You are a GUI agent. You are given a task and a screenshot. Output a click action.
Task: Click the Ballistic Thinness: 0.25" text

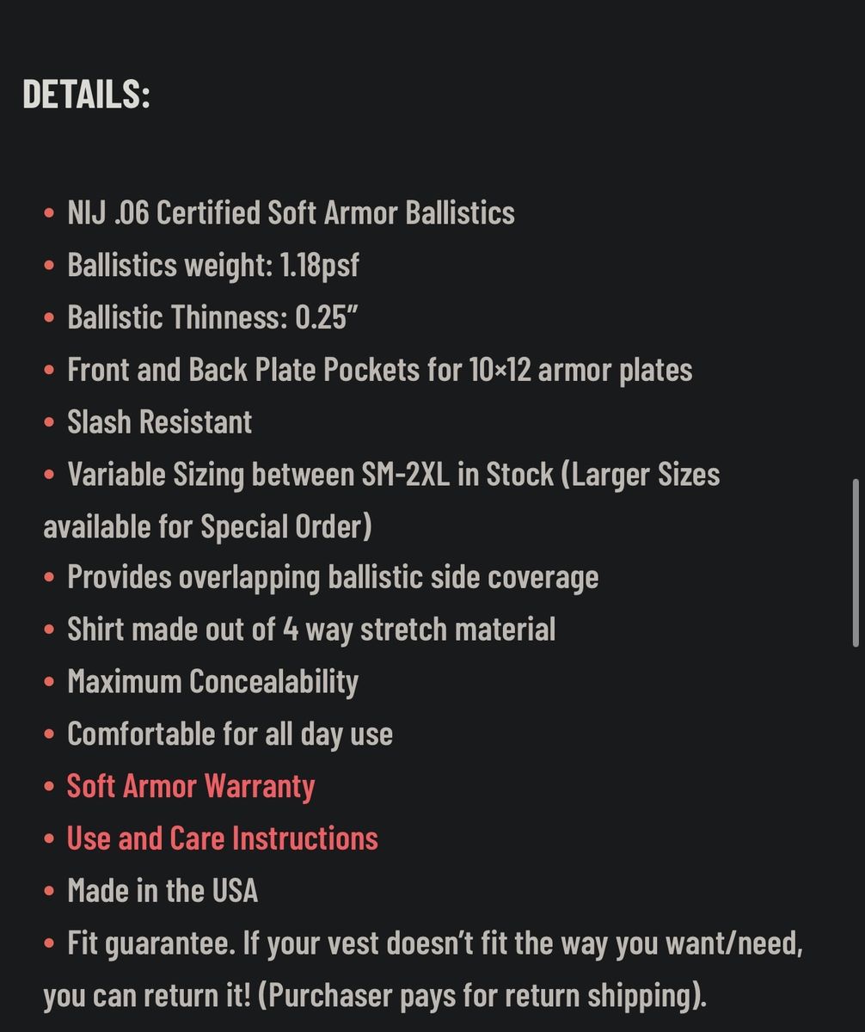212,317
